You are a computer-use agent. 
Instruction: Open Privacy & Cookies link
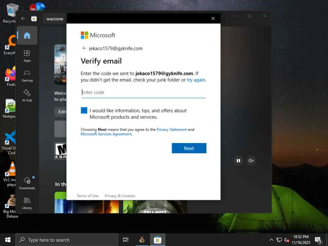coord(120,196)
